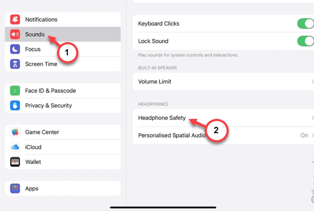Open the Game Center bubbles icon
Image resolution: width=314 pixels, height=211 pixels.
15,132
